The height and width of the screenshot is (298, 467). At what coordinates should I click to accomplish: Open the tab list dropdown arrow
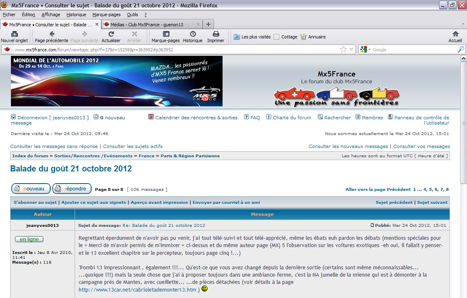pyautogui.click(x=463, y=24)
